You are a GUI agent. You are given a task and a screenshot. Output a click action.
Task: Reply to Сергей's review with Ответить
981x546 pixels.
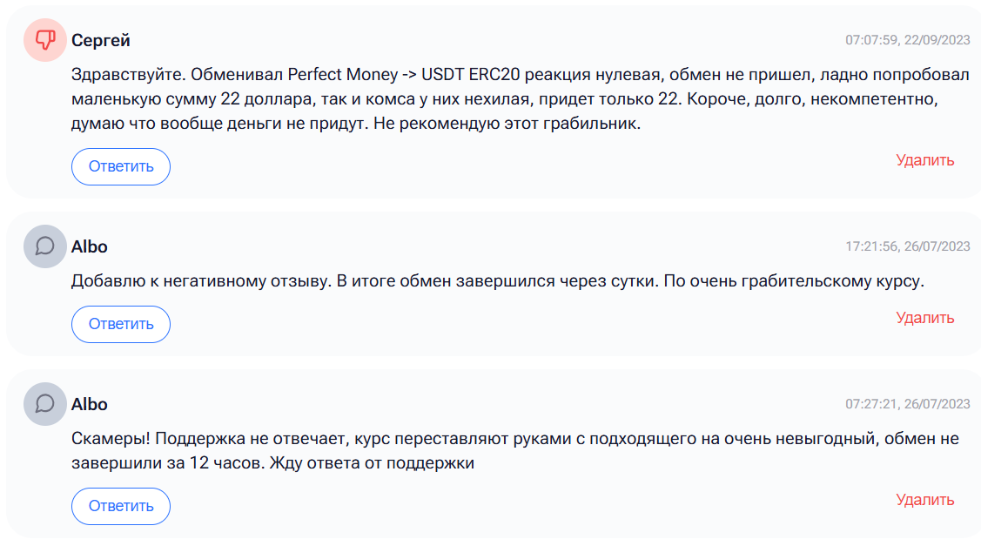click(121, 166)
